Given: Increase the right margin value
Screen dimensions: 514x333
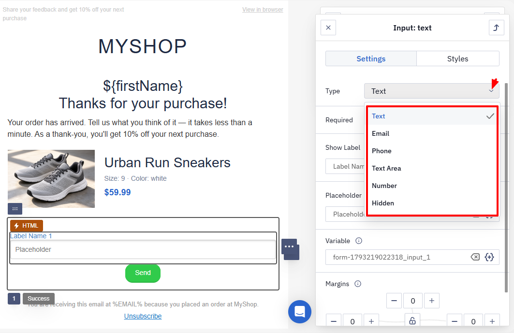Looking at the screenshot, I should 492,320.
